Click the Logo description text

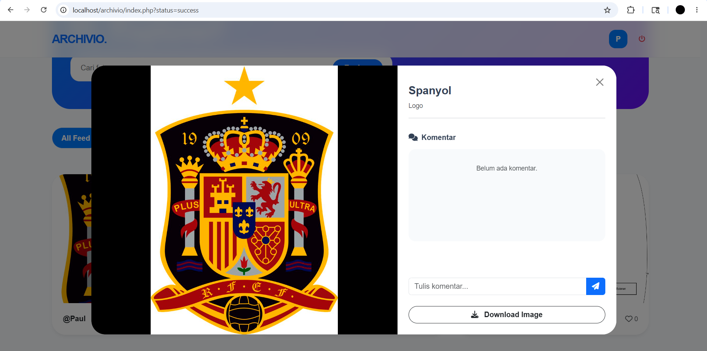tap(416, 106)
